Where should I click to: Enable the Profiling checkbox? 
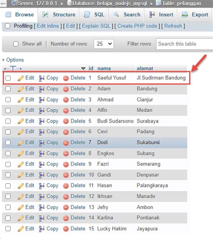click(x=8, y=26)
